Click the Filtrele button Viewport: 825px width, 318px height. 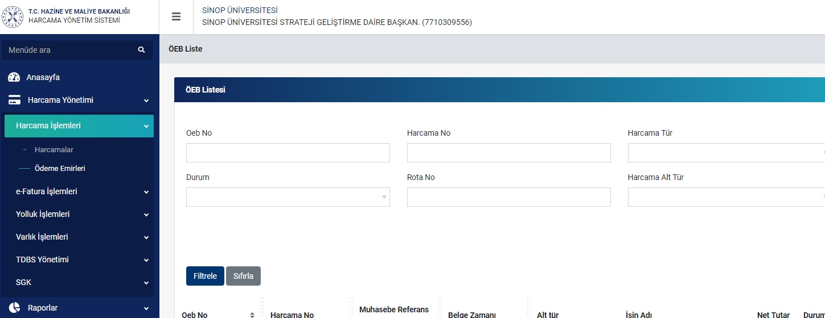tap(205, 276)
